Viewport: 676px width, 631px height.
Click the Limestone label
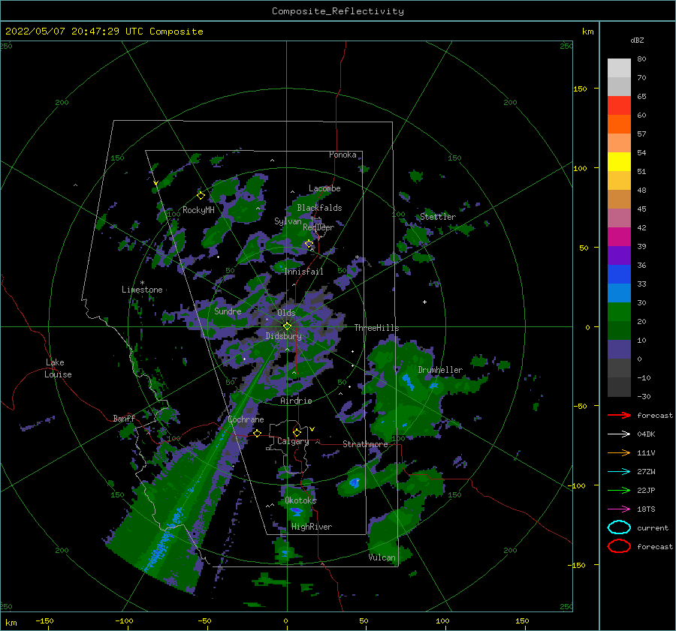pyautogui.click(x=142, y=290)
